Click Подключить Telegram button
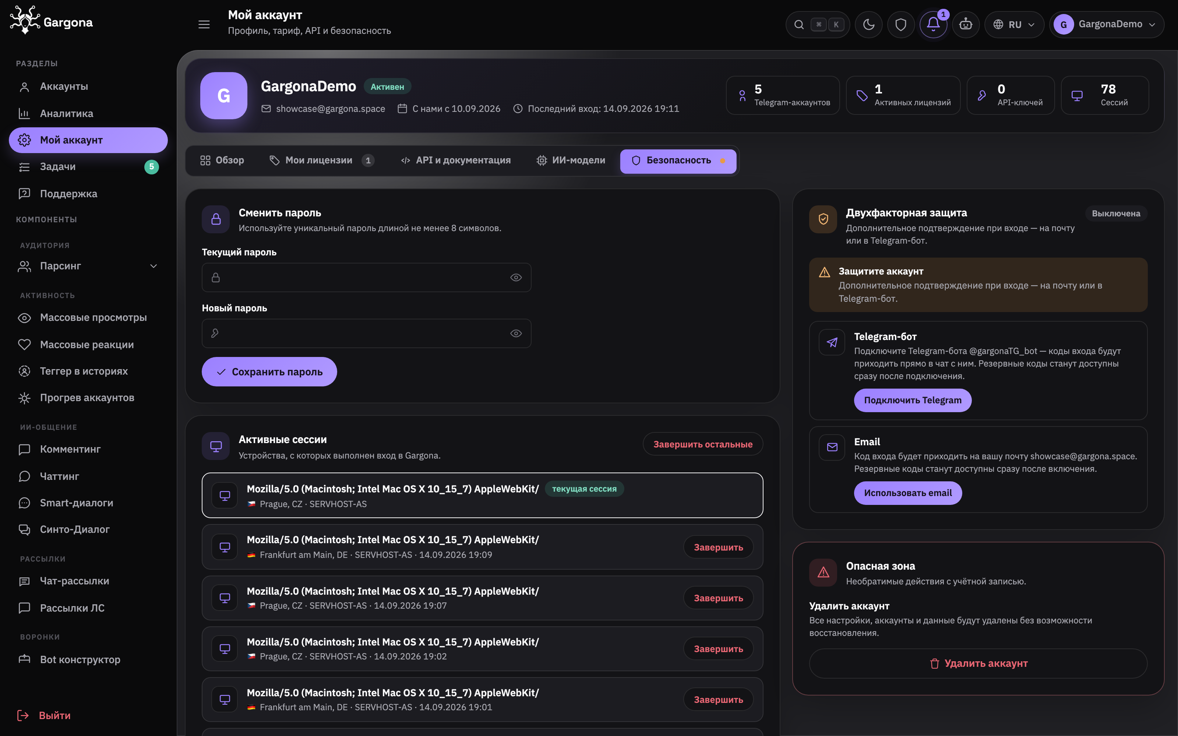Screen dimensions: 1178x736 913,400
